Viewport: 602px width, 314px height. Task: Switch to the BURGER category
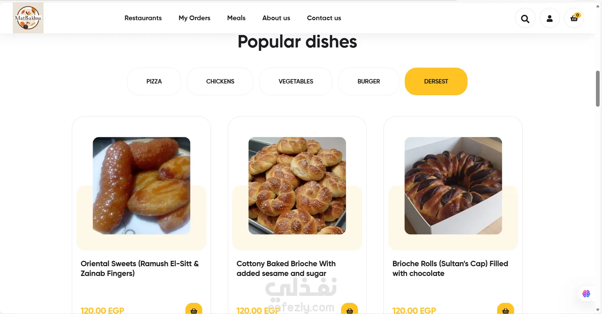coord(368,81)
